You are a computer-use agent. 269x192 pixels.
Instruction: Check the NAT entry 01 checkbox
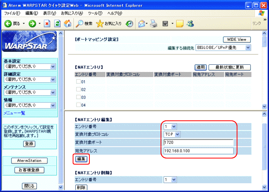(x=78, y=82)
